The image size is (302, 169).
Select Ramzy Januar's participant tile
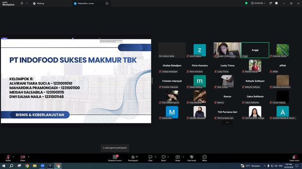(255, 66)
